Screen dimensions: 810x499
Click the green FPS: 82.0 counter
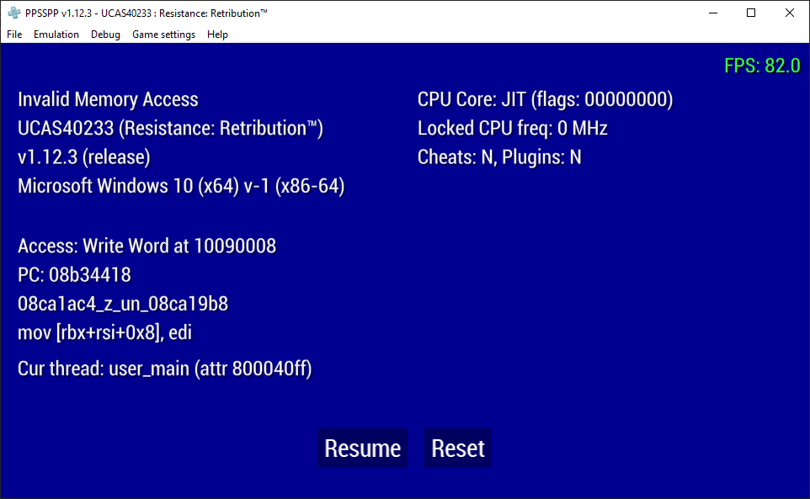[x=762, y=66]
